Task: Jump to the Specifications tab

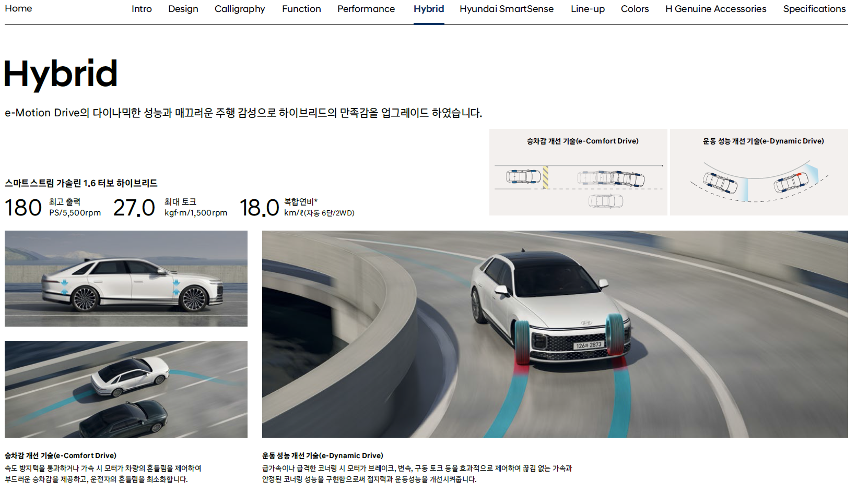Action: pos(814,9)
